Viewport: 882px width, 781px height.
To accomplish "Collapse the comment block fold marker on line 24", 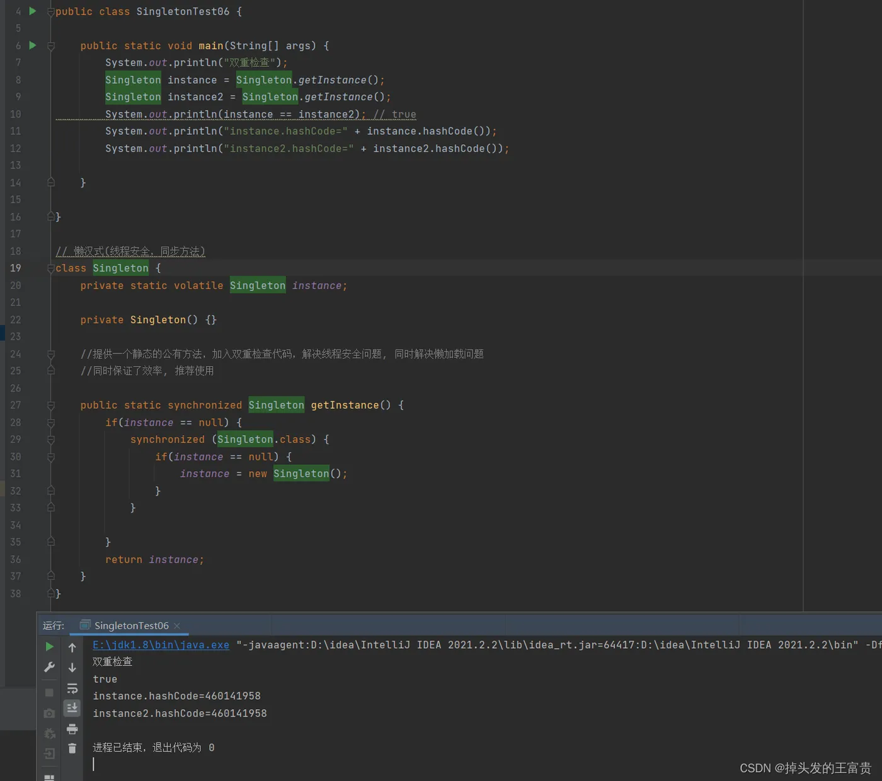I will (51, 355).
